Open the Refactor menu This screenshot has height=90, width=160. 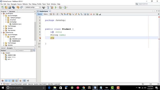tap(25, 4)
